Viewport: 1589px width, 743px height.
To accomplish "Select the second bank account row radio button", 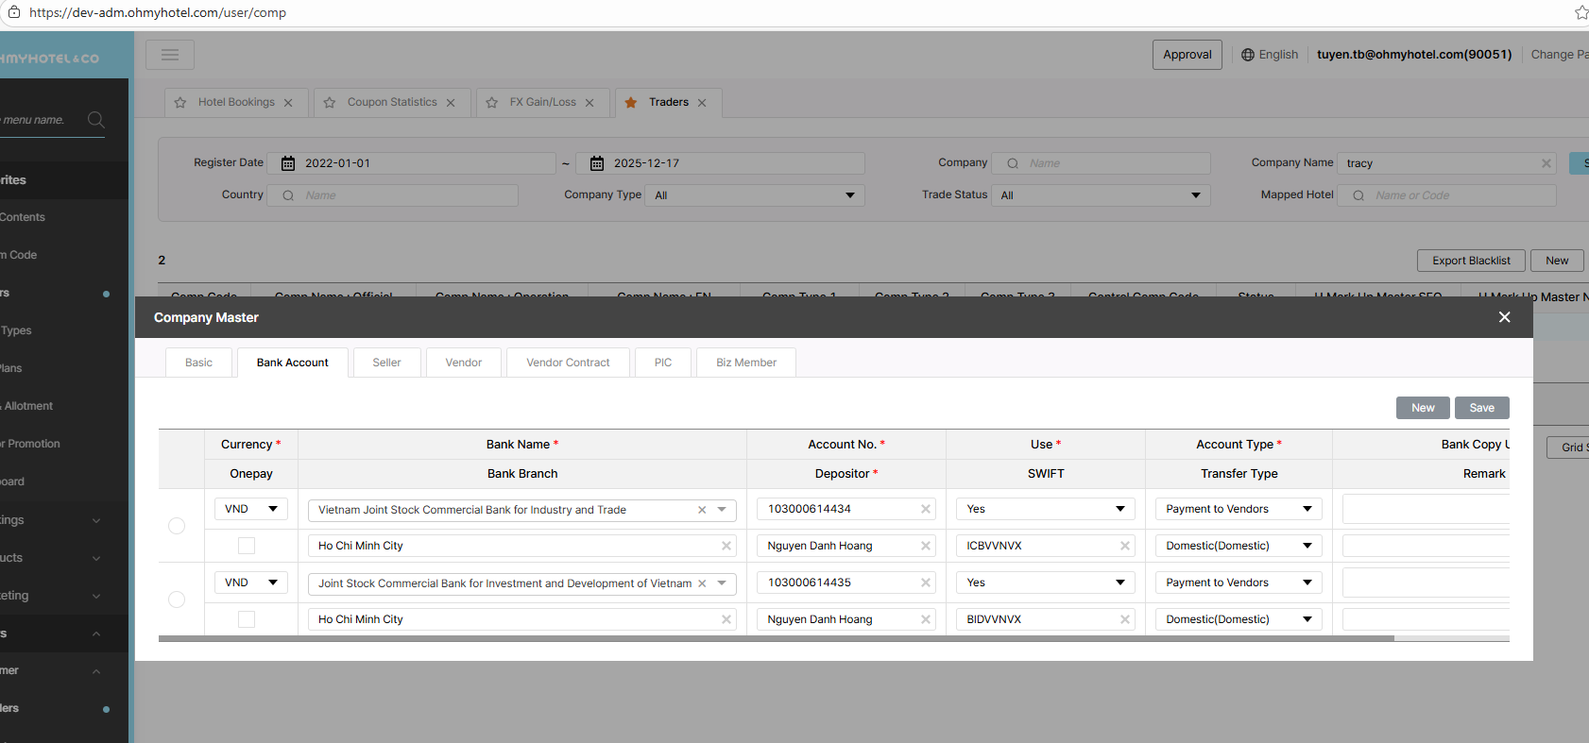I will tap(177, 599).
